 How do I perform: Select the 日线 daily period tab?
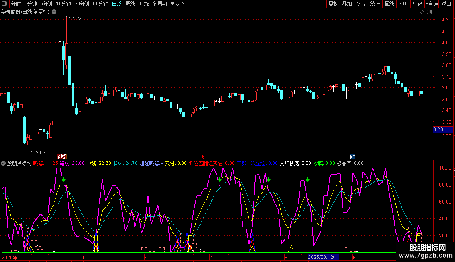coord(117,4)
